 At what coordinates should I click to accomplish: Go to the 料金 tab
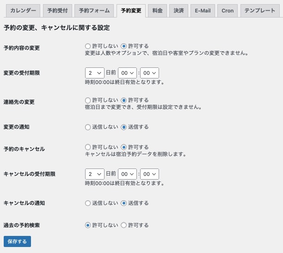click(157, 11)
